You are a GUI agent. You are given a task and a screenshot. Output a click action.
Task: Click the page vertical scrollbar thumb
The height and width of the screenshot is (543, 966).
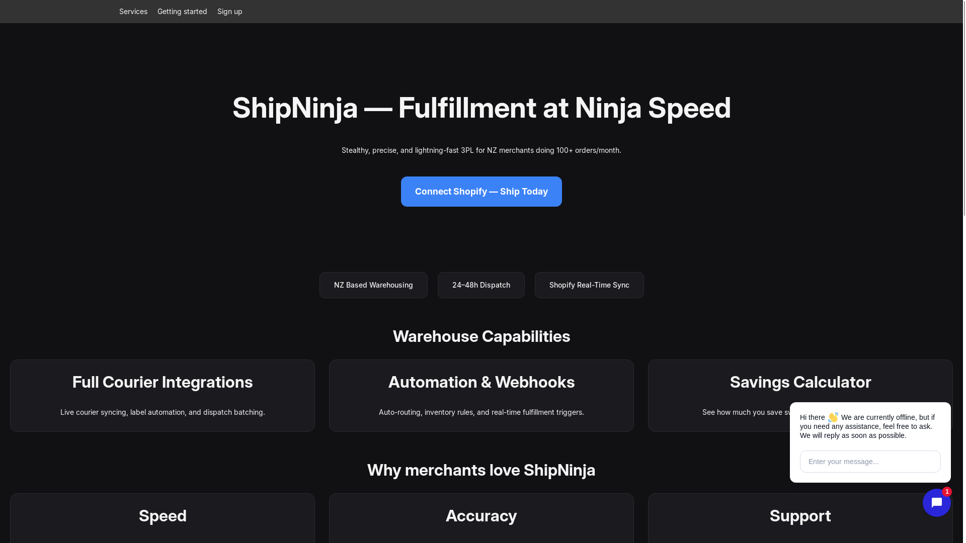coord(964,108)
